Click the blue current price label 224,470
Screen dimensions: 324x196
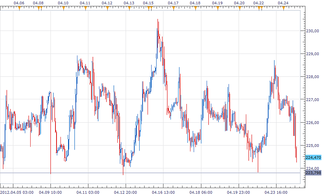click(313, 158)
